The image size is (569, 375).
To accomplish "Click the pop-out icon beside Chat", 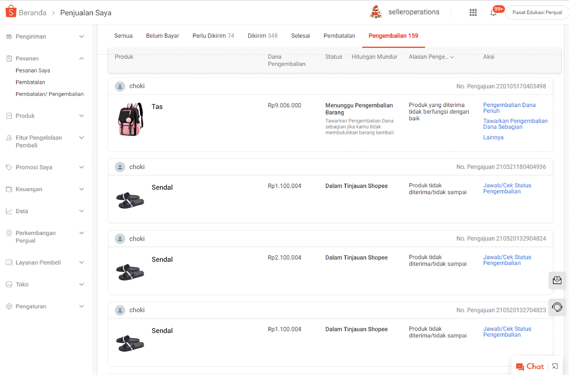I will point(555,366).
